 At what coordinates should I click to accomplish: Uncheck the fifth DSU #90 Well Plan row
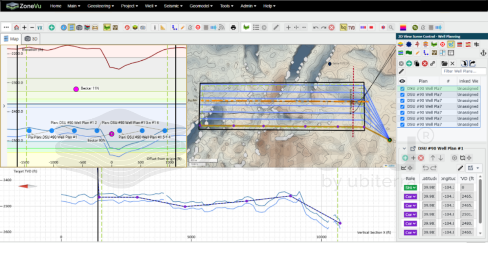[x=402, y=113]
